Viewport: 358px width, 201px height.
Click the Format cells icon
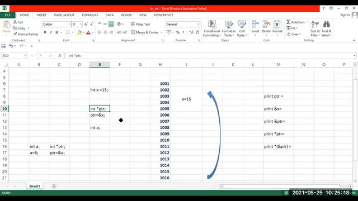[277, 24]
